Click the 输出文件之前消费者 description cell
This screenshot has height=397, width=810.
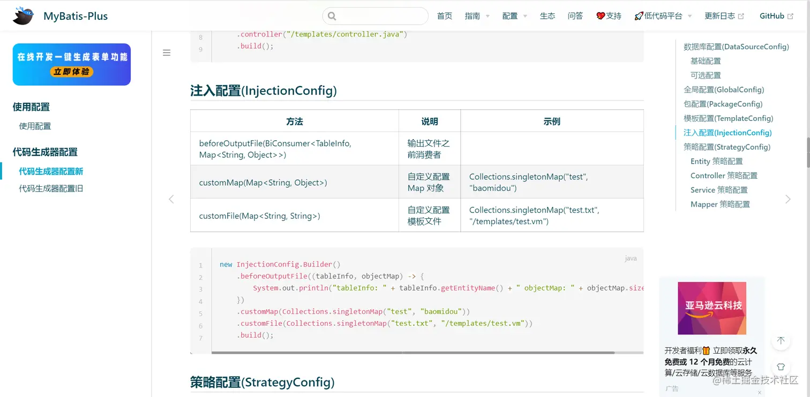pos(430,149)
